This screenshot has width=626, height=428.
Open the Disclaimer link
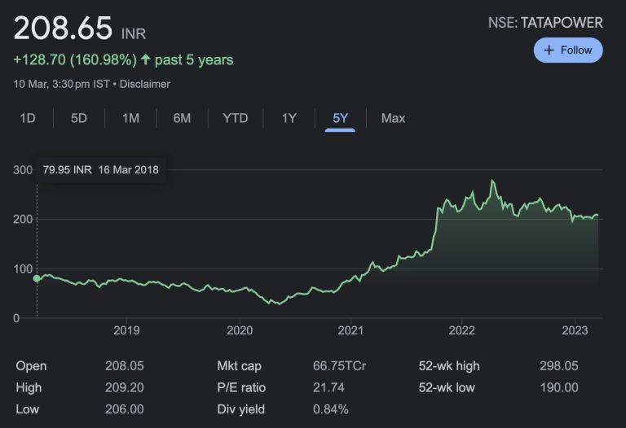point(145,84)
